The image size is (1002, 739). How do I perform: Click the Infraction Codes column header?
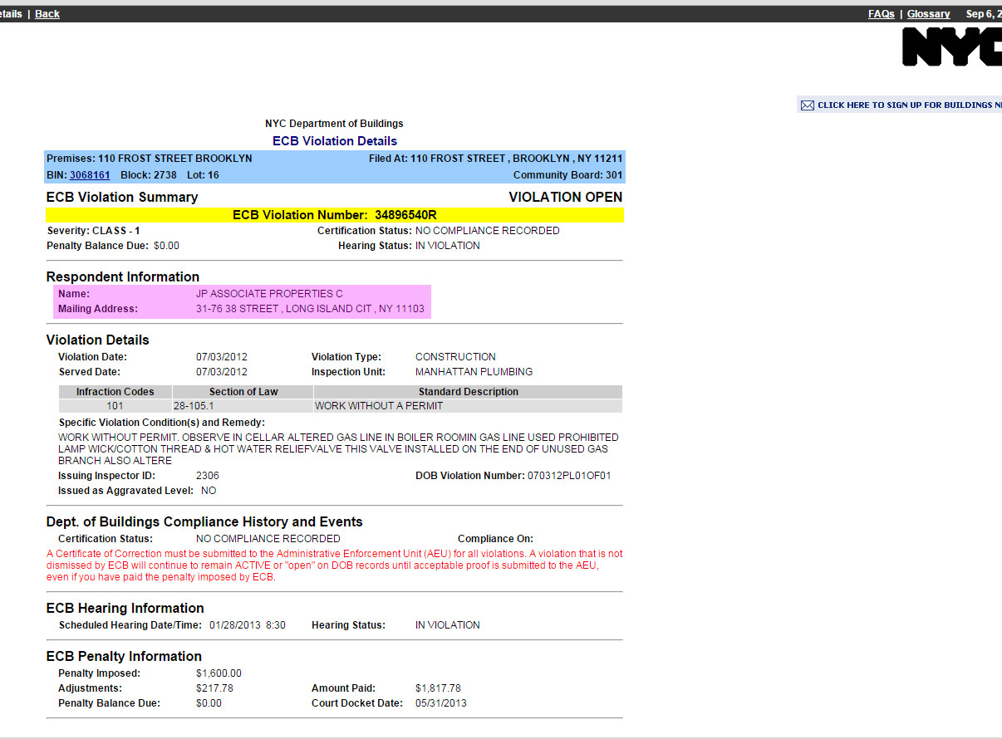[115, 392]
